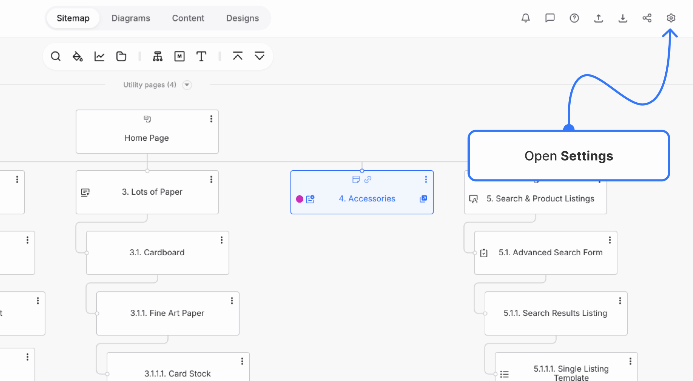Switch to the Designs tab
The width and height of the screenshot is (693, 381).
243,18
